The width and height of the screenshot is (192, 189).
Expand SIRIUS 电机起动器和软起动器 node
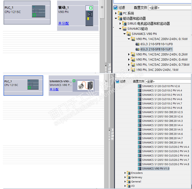(120, 23)
